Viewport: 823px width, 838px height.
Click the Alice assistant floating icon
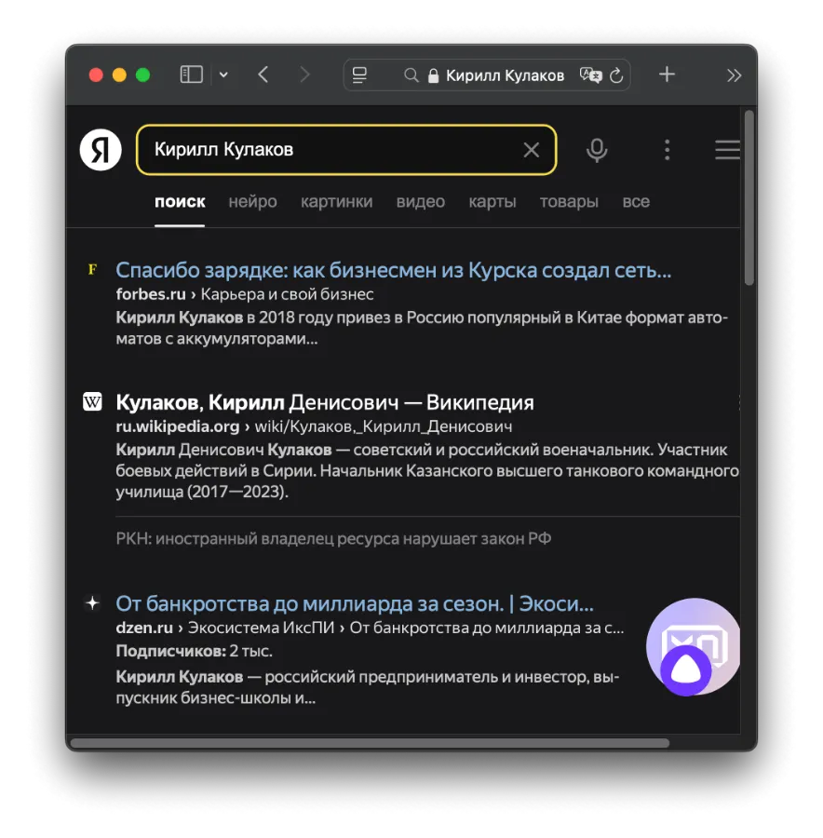(x=693, y=646)
